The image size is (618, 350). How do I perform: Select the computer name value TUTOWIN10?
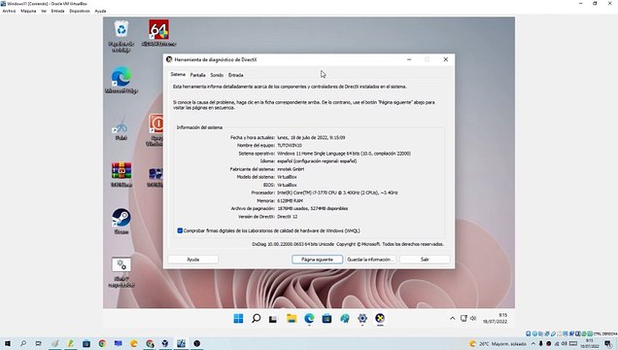click(x=290, y=146)
